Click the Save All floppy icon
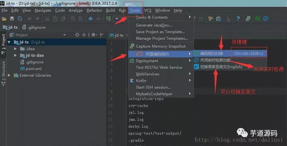The height and width of the screenshot is (146, 287). (12, 19)
